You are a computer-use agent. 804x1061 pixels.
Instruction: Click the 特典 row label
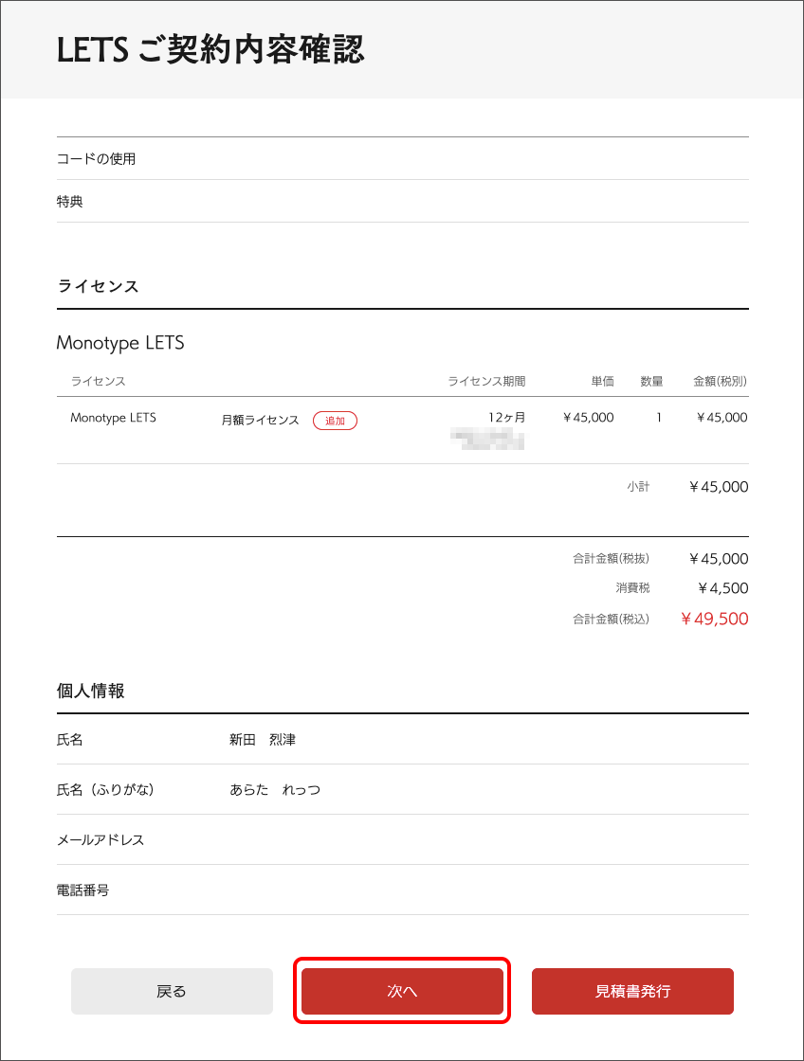(70, 202)
